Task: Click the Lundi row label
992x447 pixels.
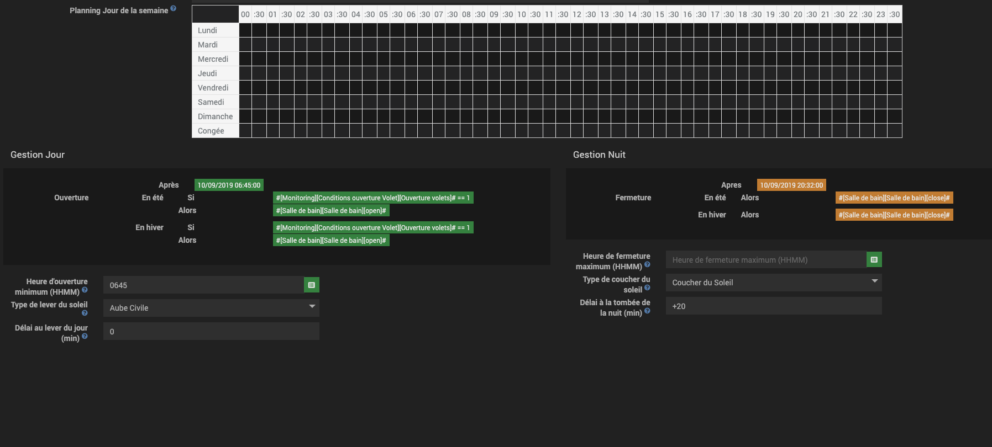Action: pyautogui.click(x=216, y=30)
